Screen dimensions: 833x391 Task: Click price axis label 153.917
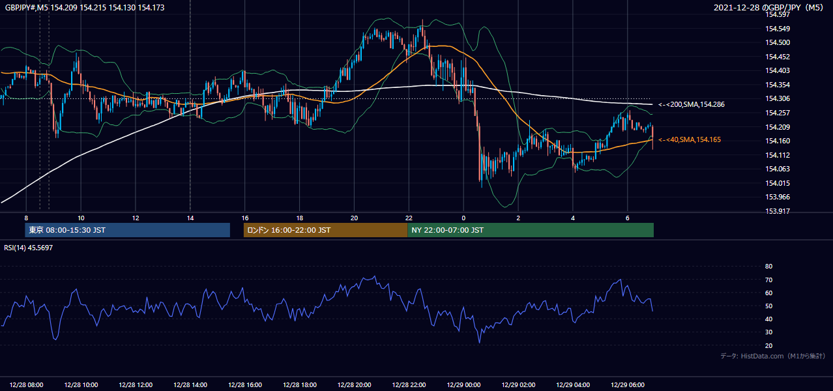778,211
